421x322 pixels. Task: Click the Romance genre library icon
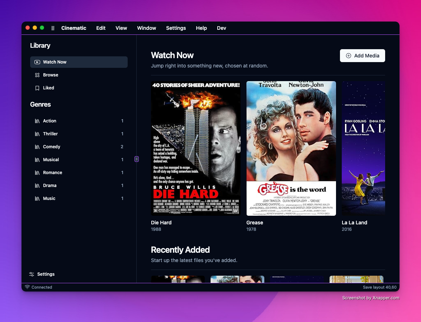tap(37, 173)
